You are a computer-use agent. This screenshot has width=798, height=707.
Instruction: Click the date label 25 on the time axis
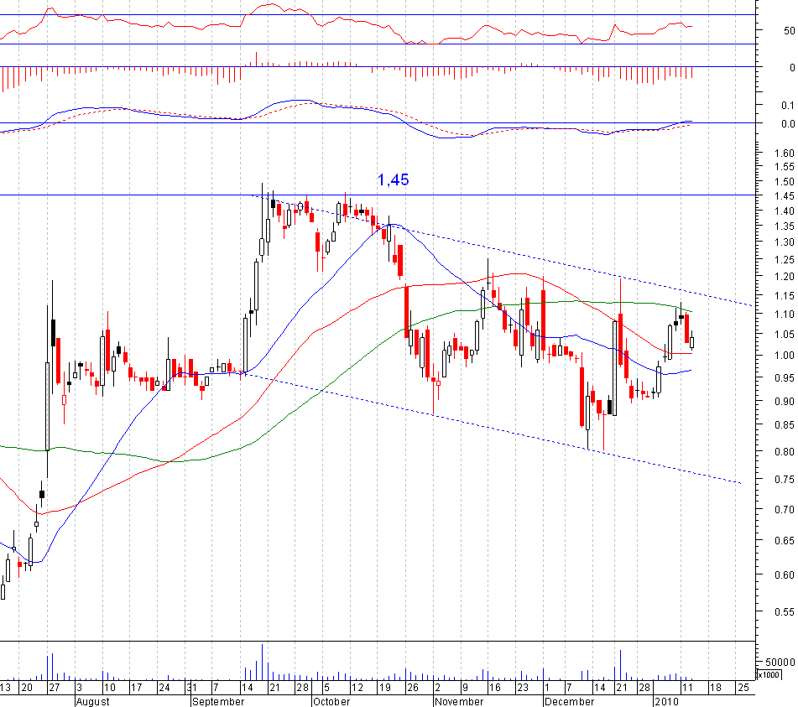tap(743, 688)
